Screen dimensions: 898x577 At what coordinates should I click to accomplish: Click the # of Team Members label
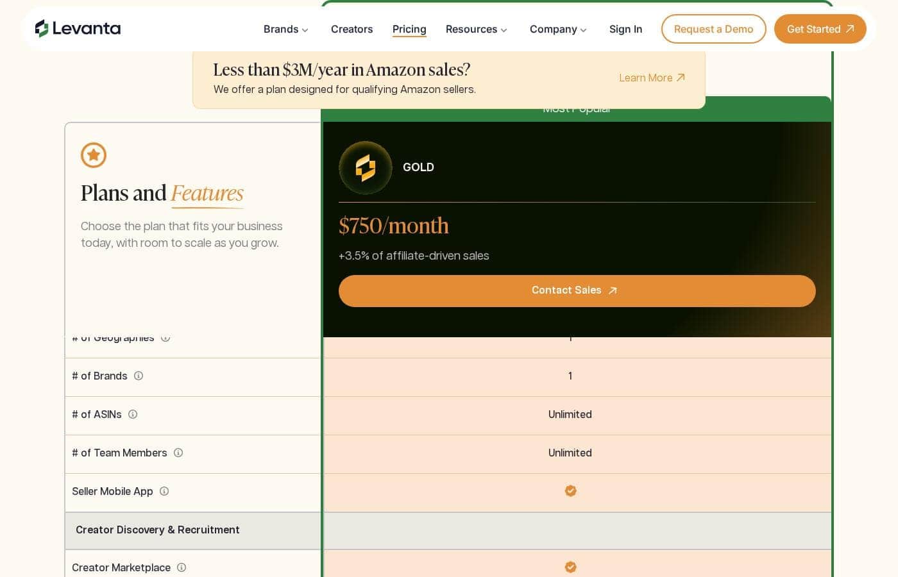[x=119, y=453]
